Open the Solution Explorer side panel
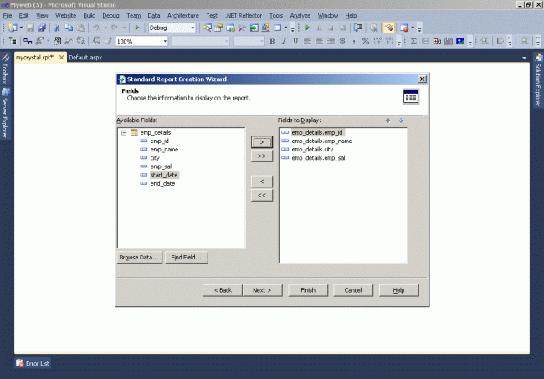The width and height of the screenshot is (544, 379). (x=538, y=80)
